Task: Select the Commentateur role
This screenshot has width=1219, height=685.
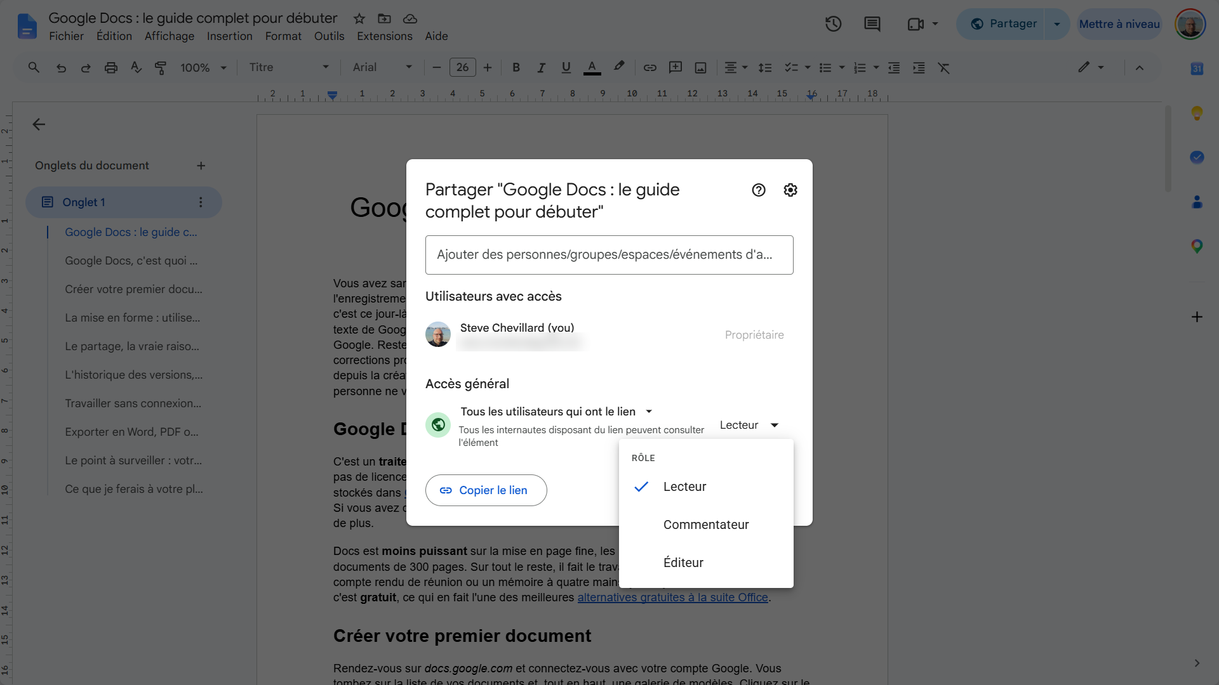Action: coord(706,525)
